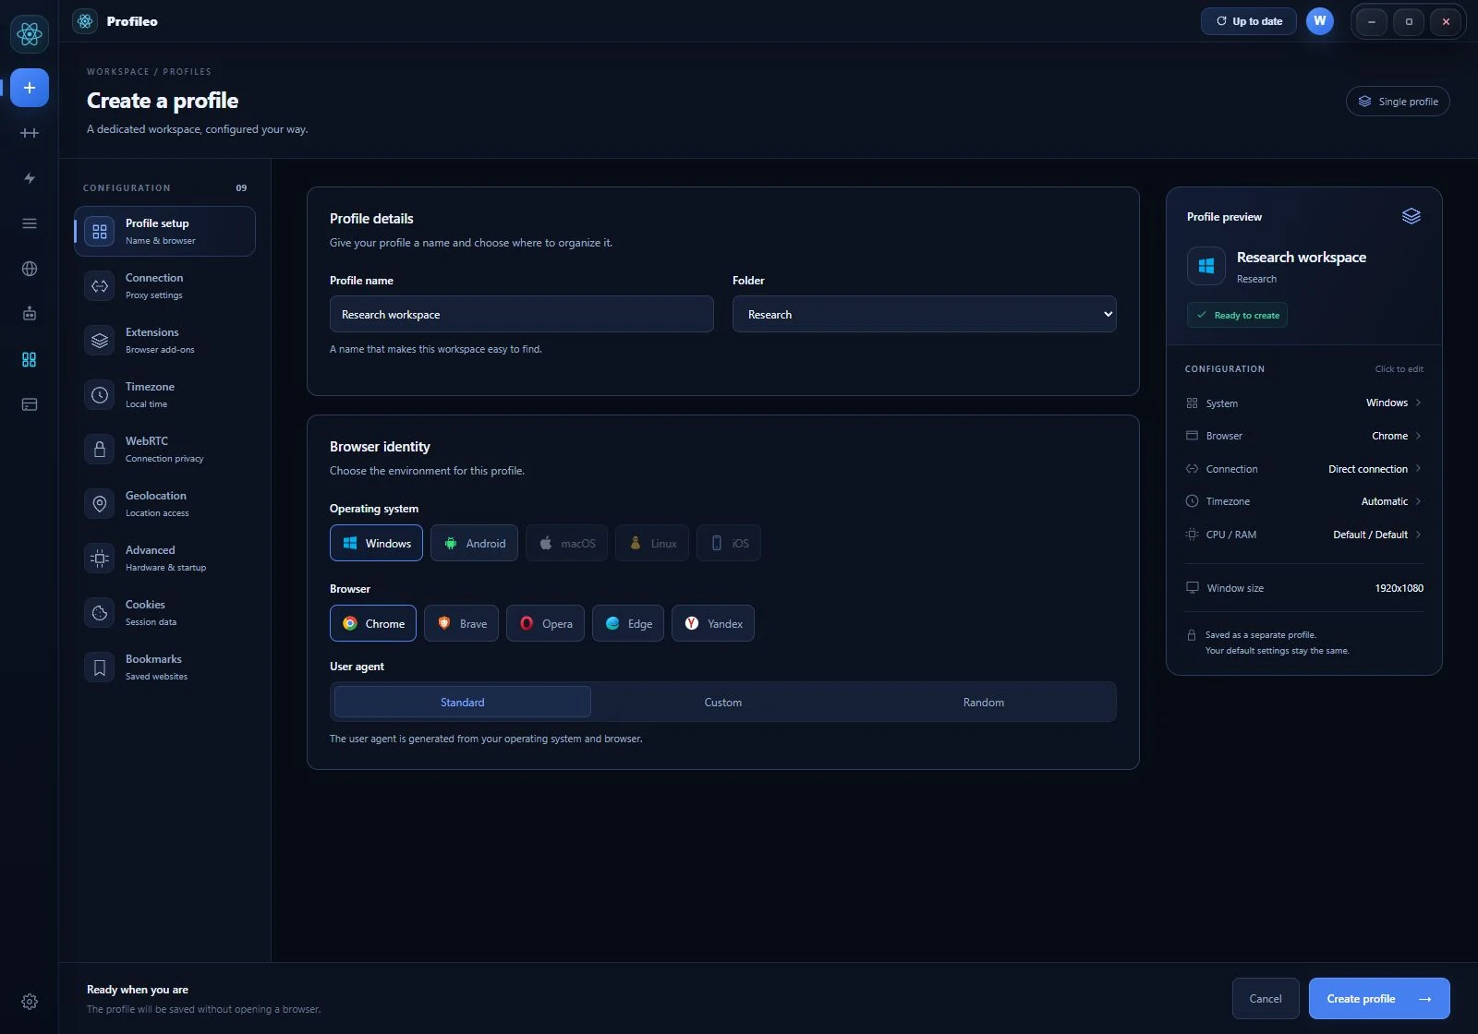Click the Up to date button
Screen dimensions: 1478x1034
(1249, 21)
